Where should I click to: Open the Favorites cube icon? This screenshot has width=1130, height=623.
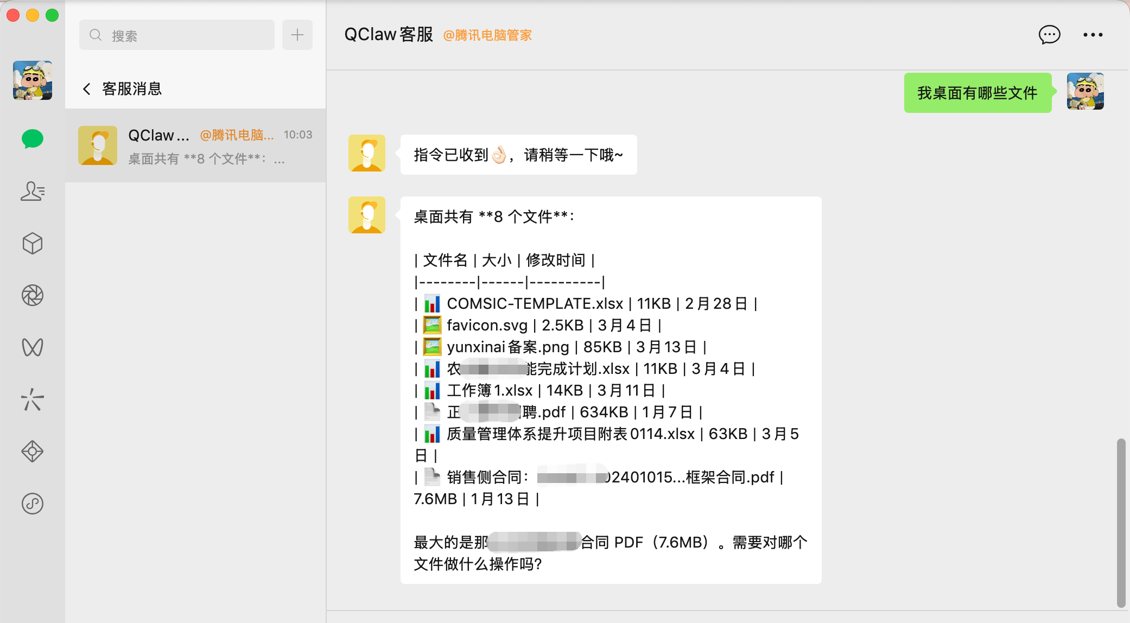pos(33,244)
